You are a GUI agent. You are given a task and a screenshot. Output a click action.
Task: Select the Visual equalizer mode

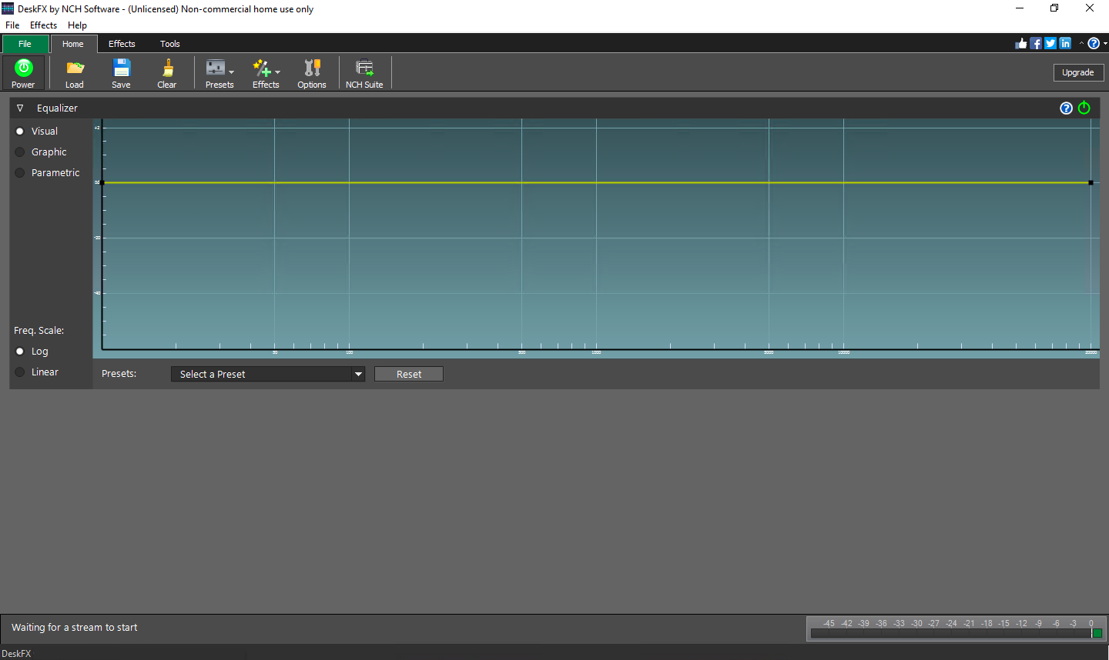(19, 131)
